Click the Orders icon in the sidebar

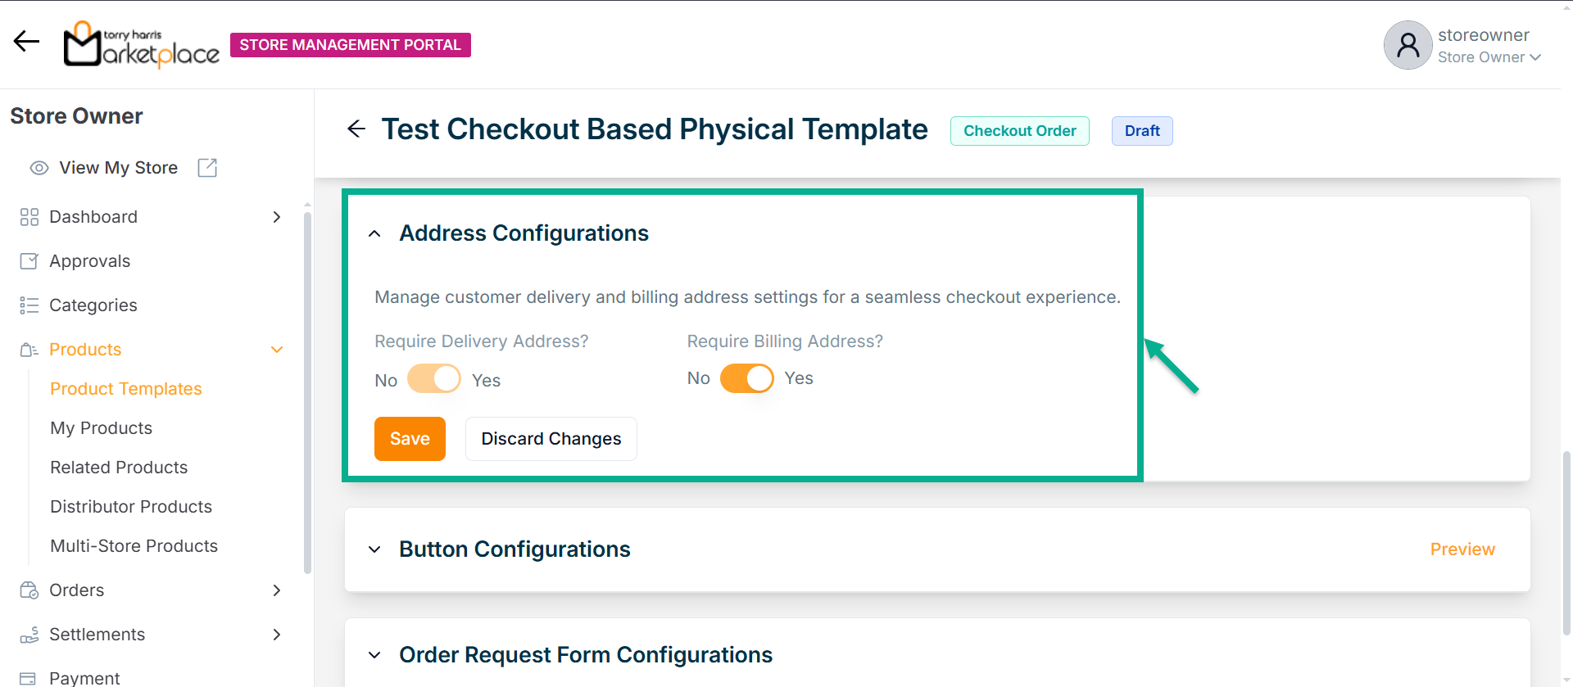point(29,590)
